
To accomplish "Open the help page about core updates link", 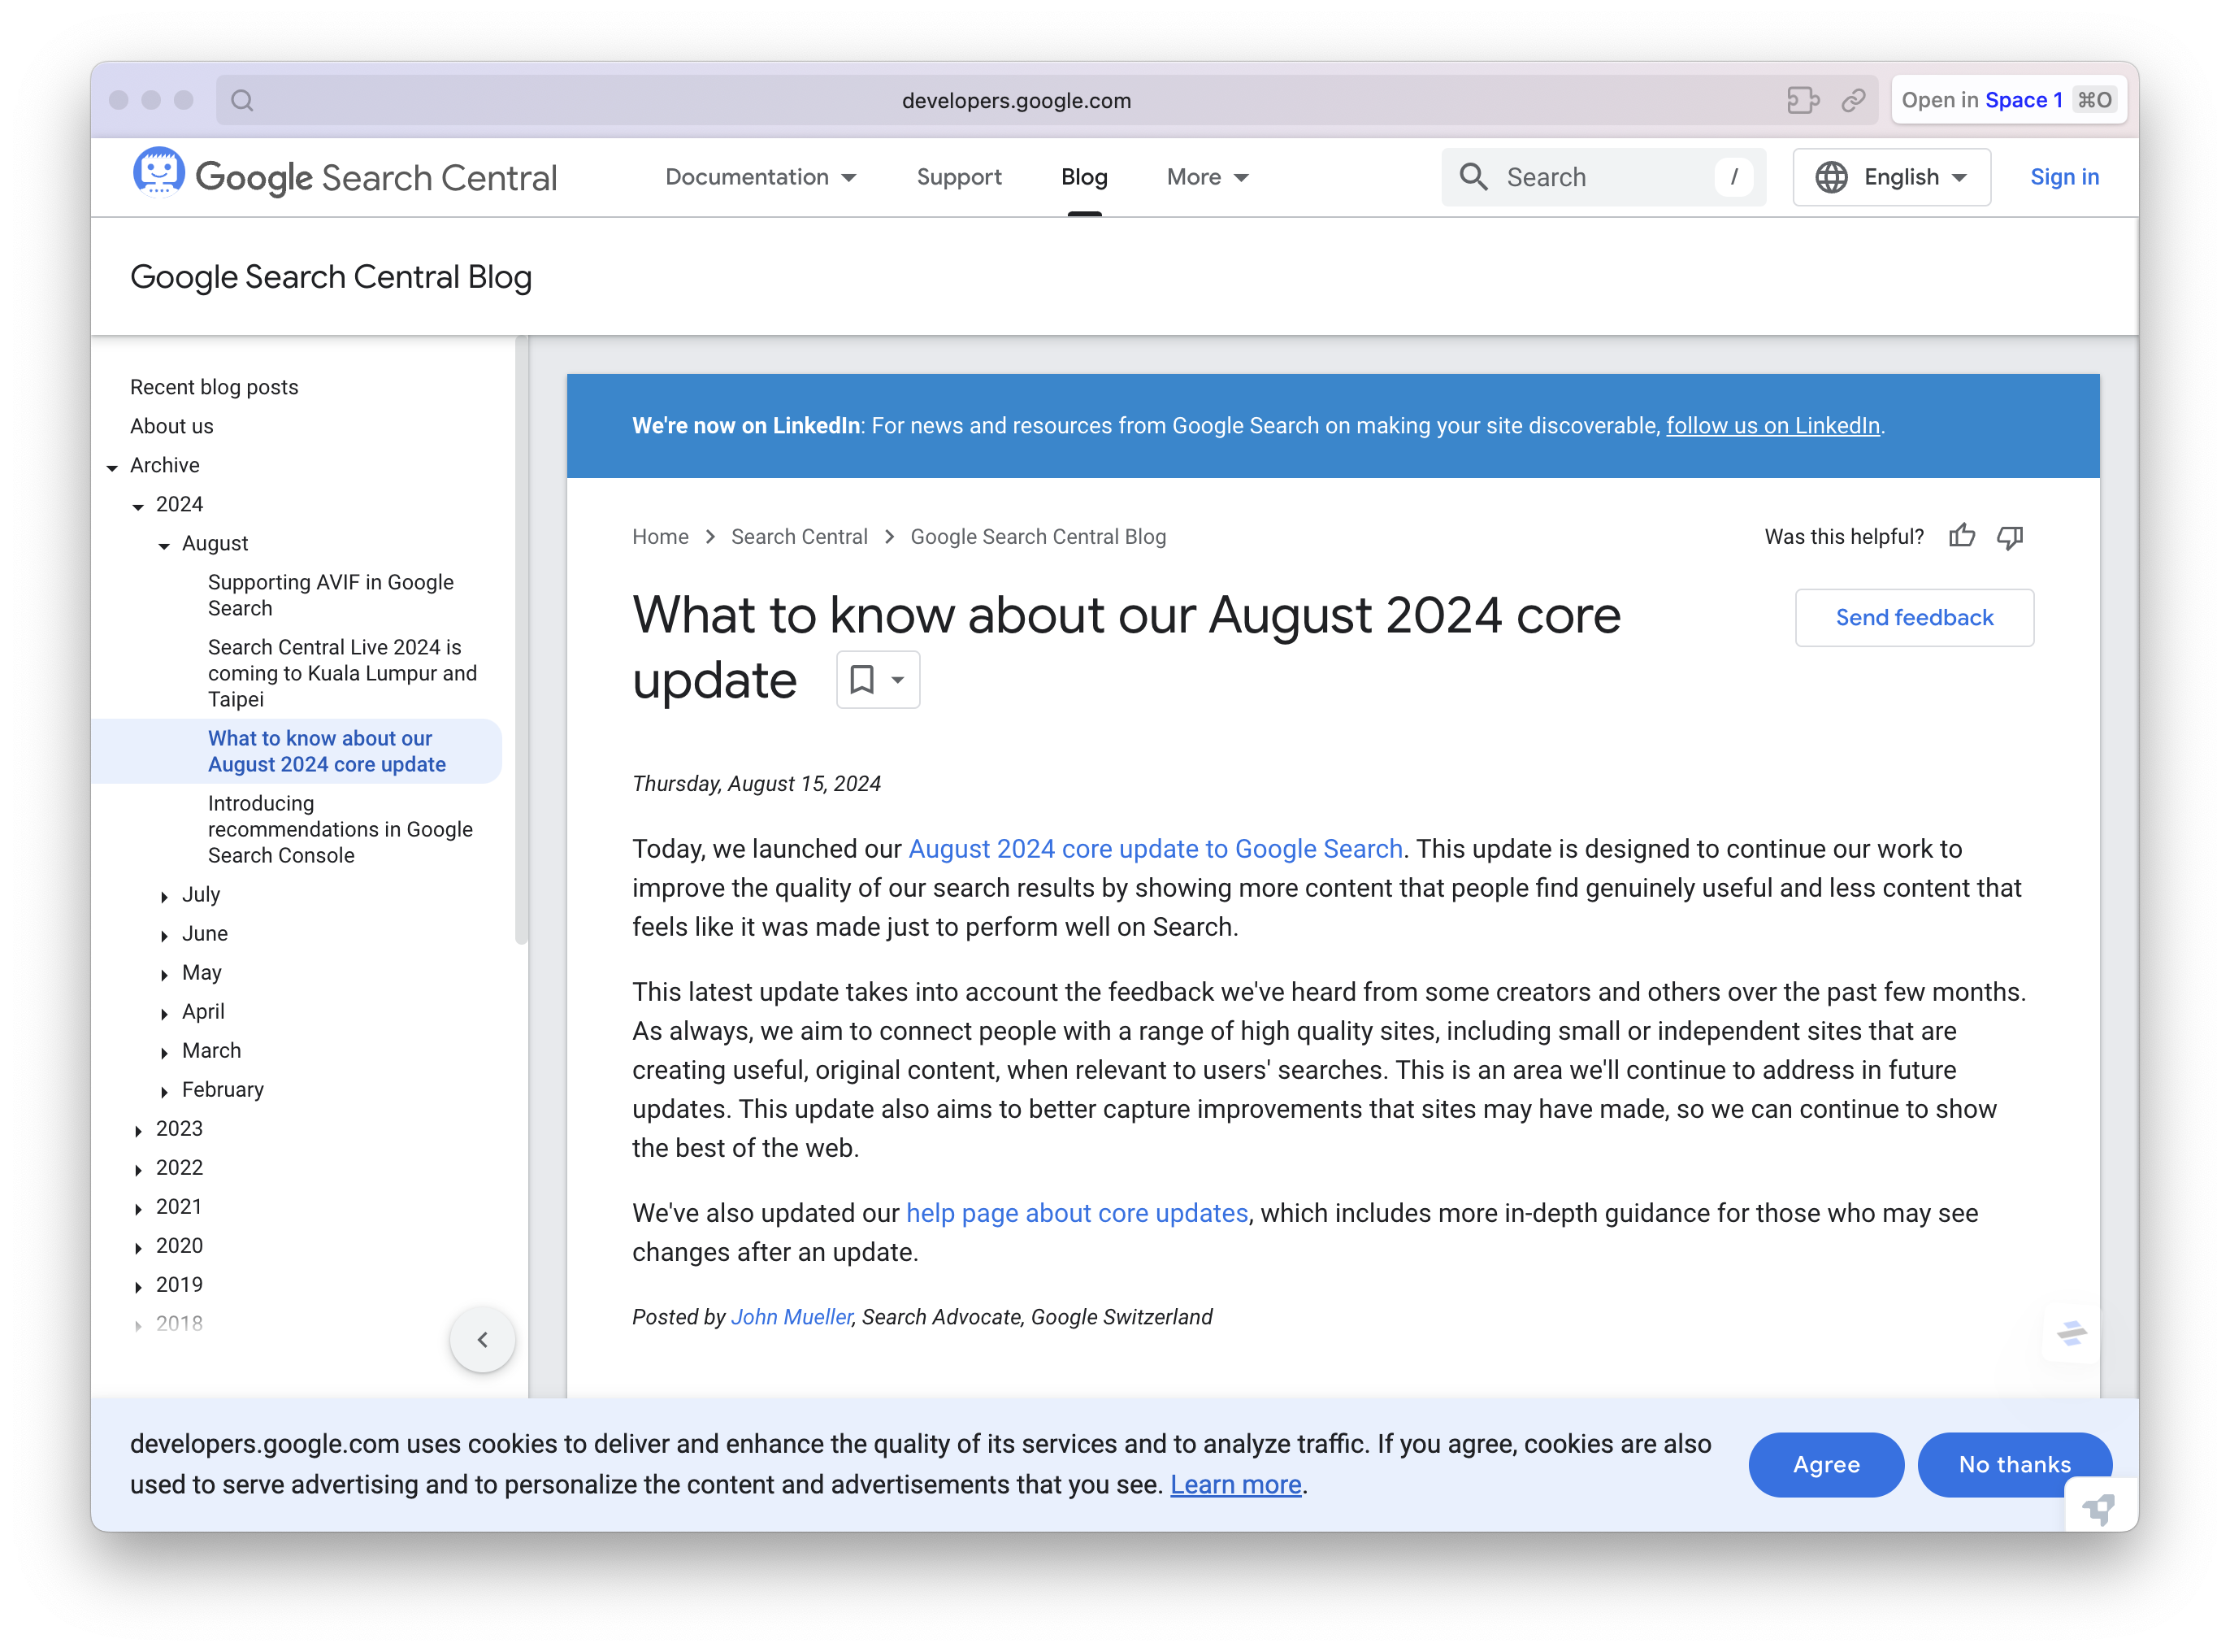I will point(1077,1213).
